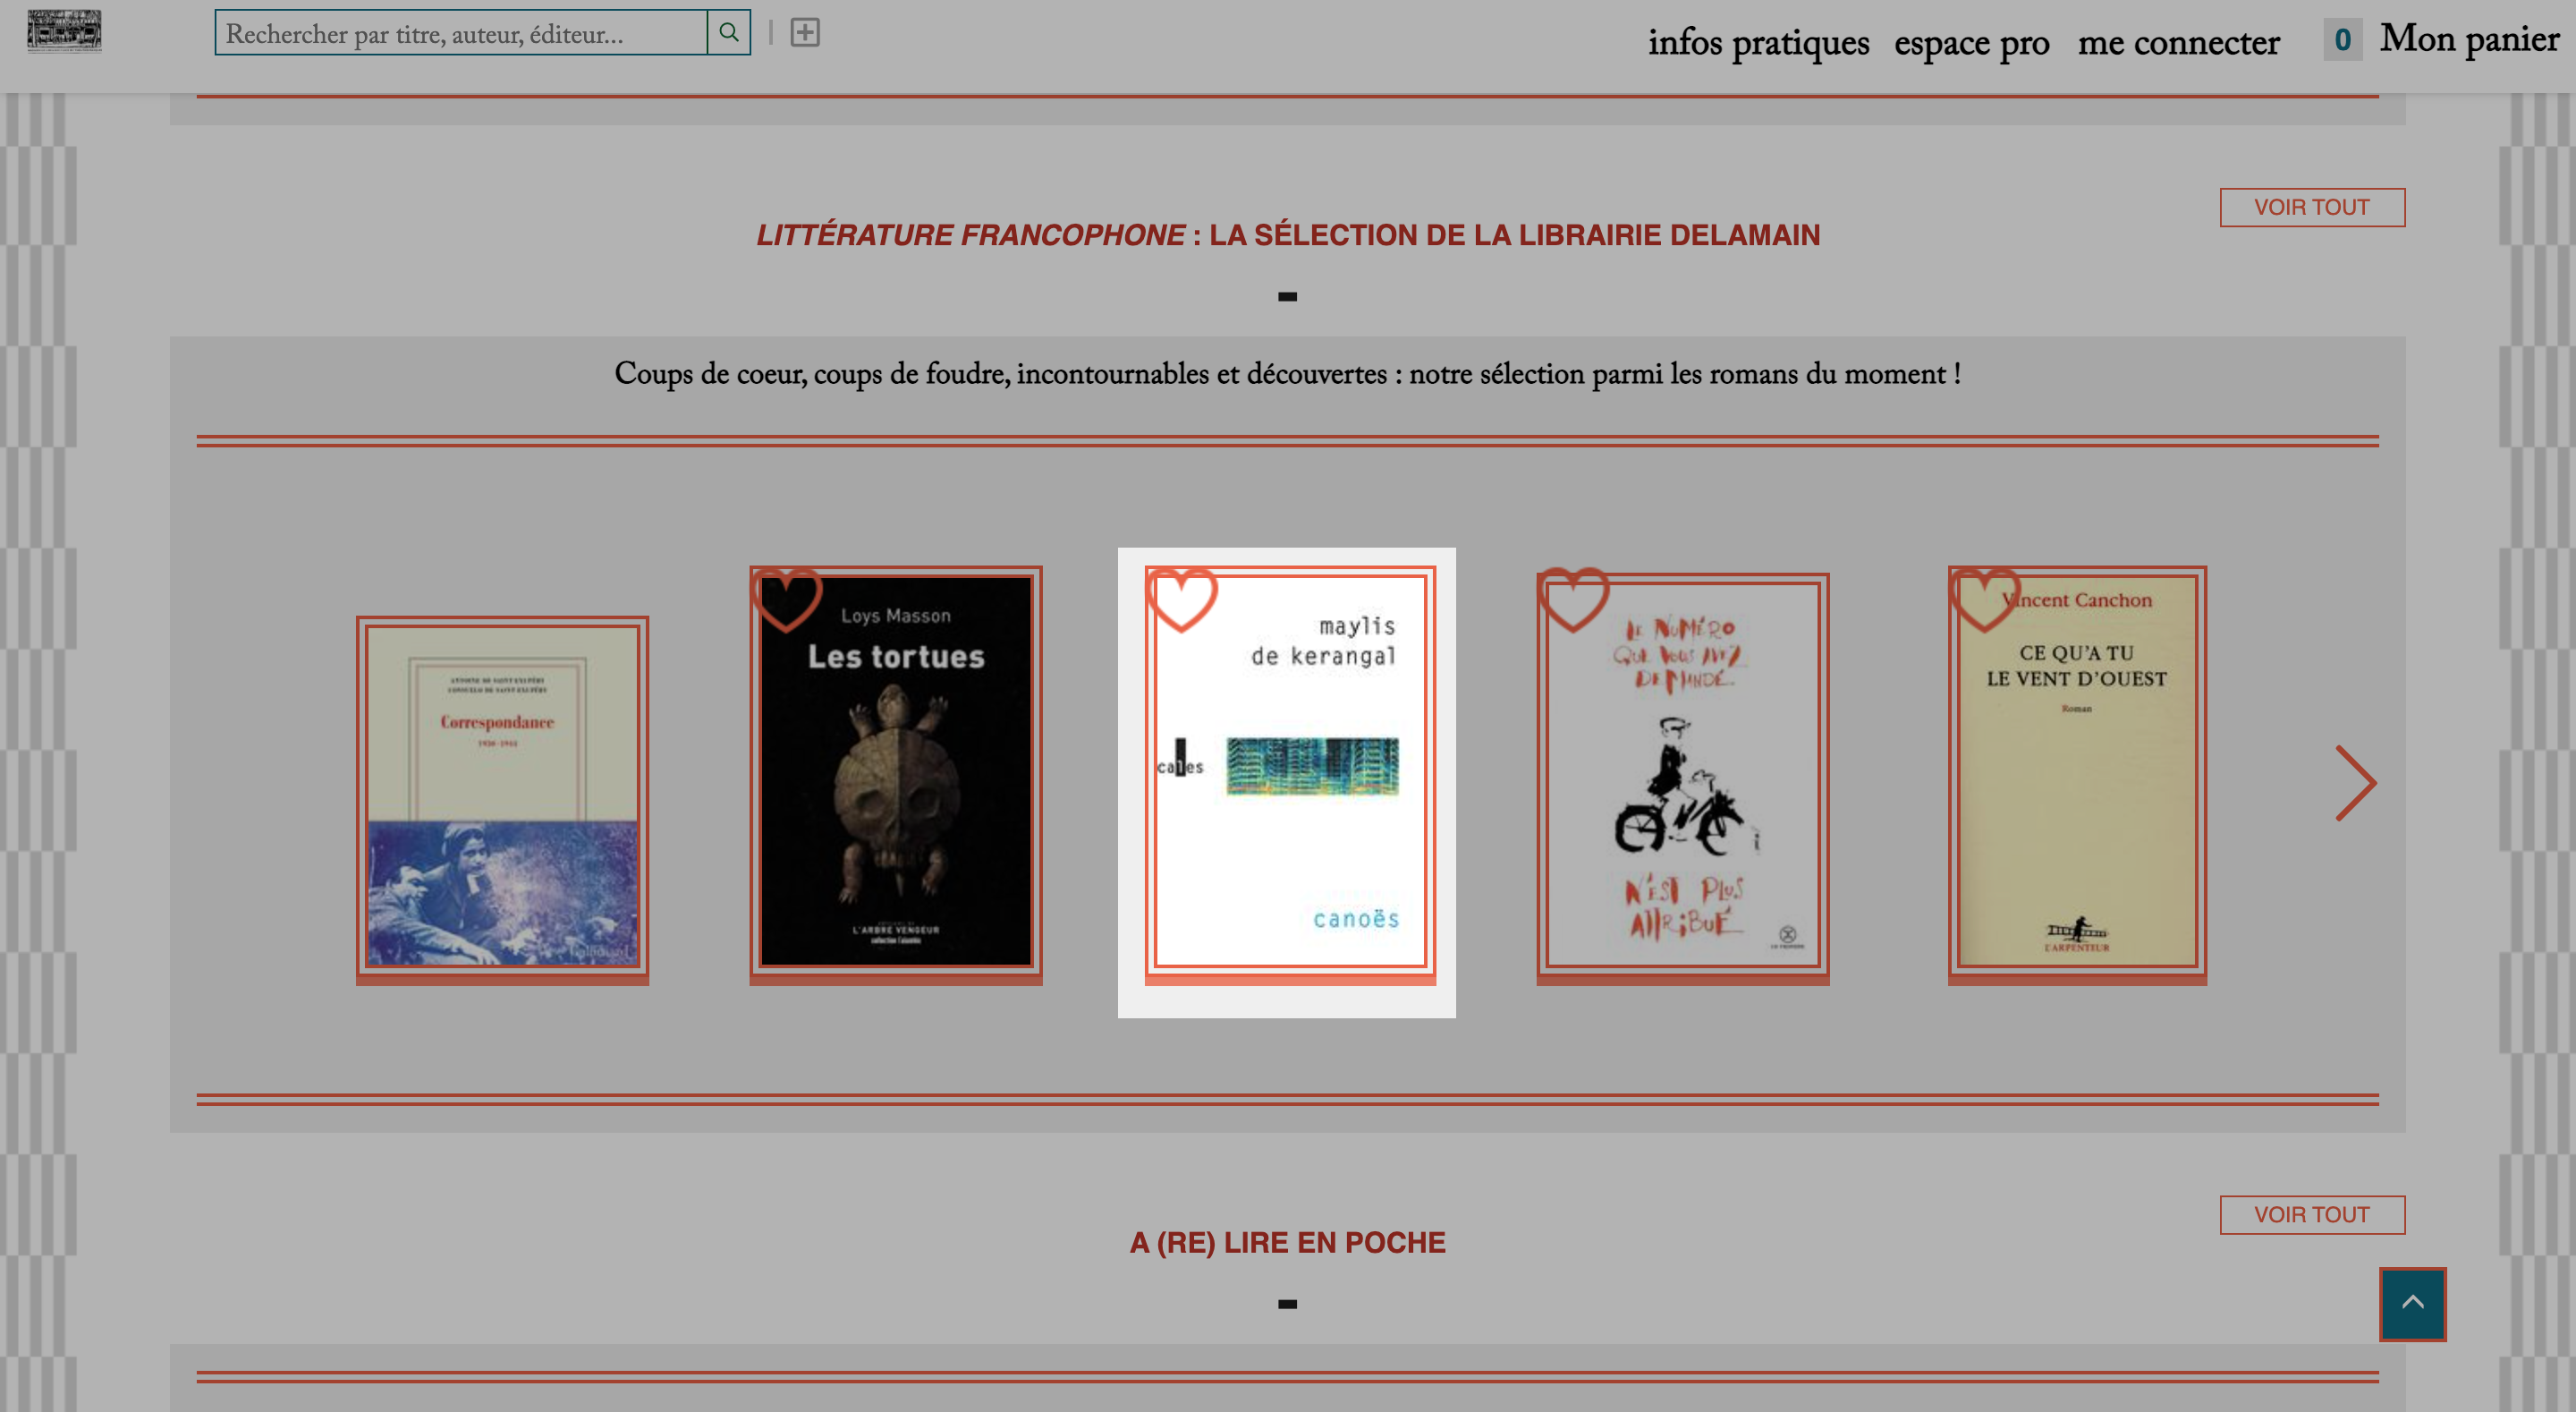Click the Delamain bookstore logo
Image resolution: width=2576 pixels, height=1412 pixels.
[64, 31]
